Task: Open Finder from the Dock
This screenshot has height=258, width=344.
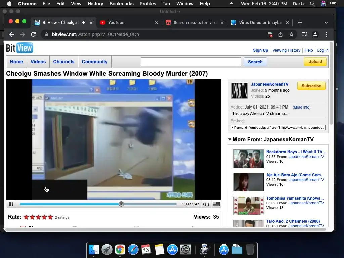Action: coord(94,250)
